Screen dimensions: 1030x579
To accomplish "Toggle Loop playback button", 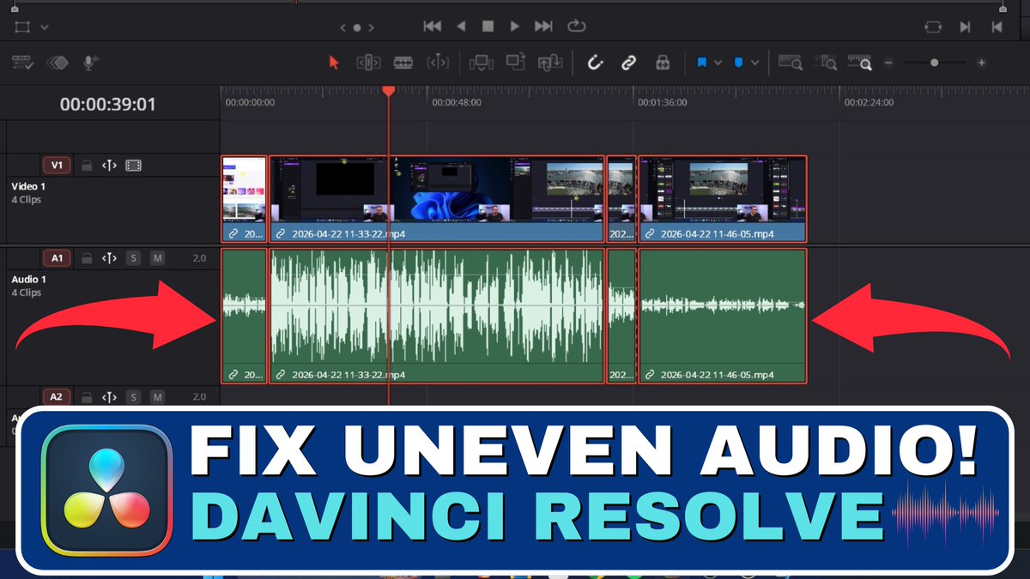I will click(x=577, y=27).
